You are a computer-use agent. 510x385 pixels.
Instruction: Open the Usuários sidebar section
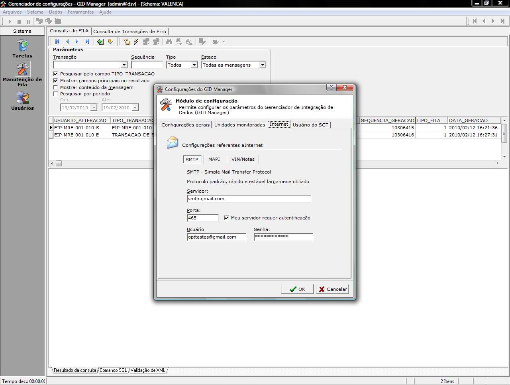22,101
